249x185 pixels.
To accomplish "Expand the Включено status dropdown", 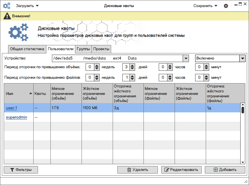I will pyautogui.click(x=242, y=58).
